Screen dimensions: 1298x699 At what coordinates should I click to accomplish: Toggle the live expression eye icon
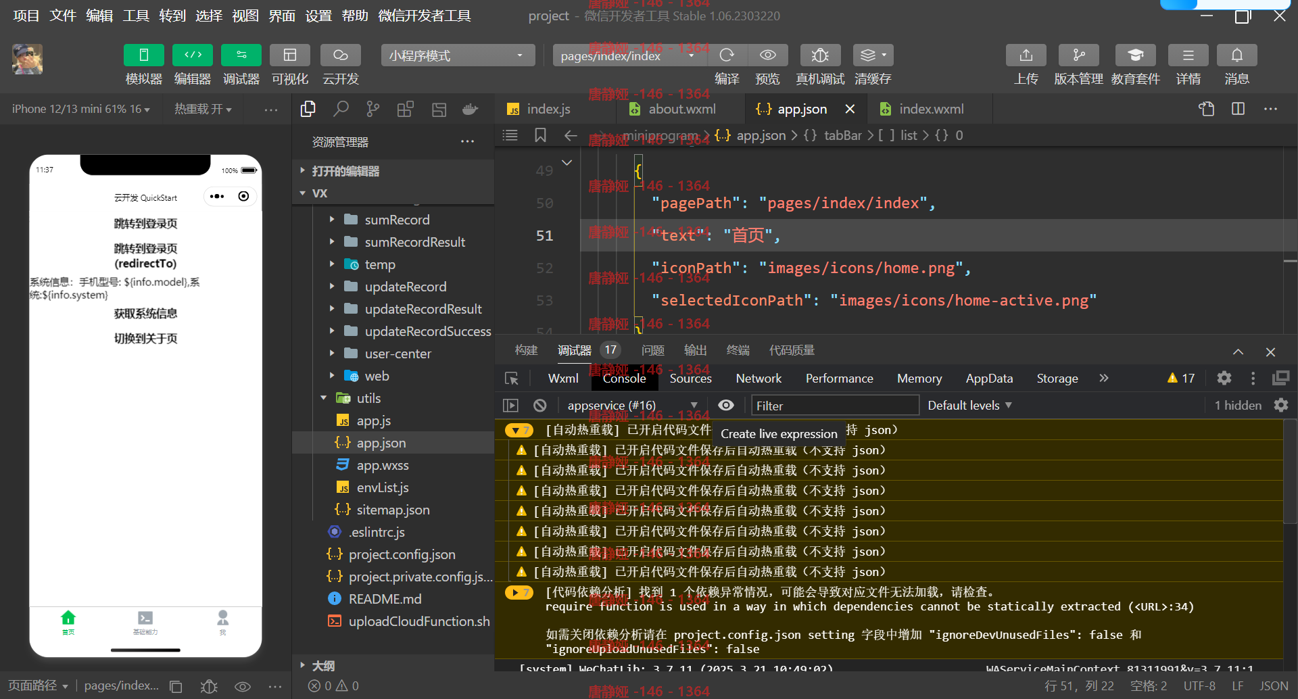pos(725,406)
